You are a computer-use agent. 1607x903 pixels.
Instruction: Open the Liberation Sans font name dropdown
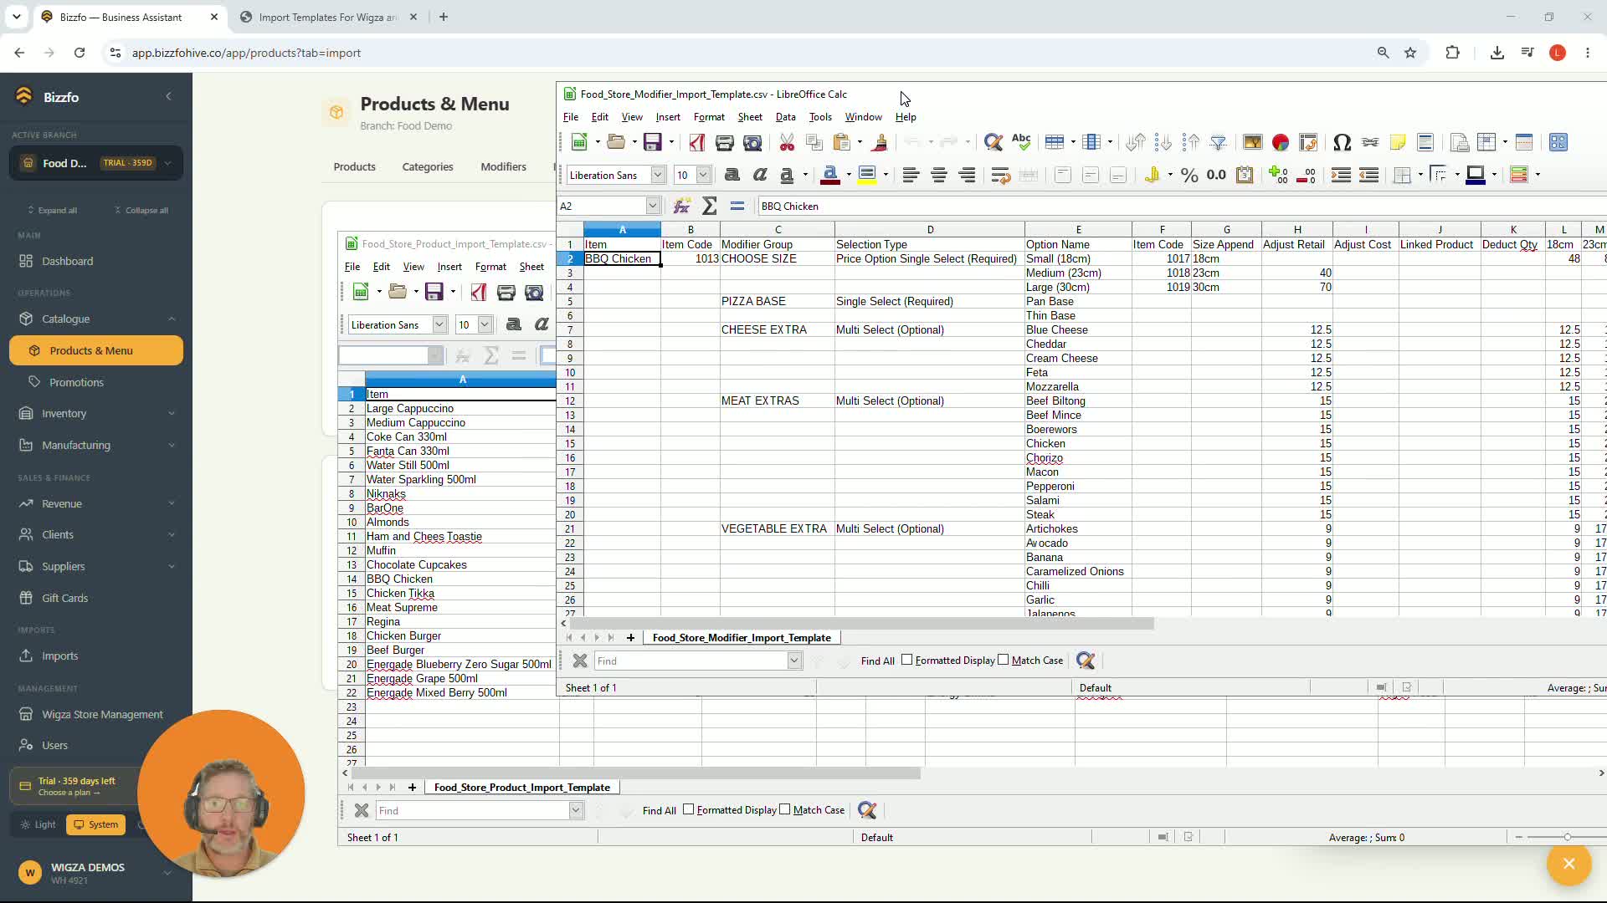click(x=658, y=175)
